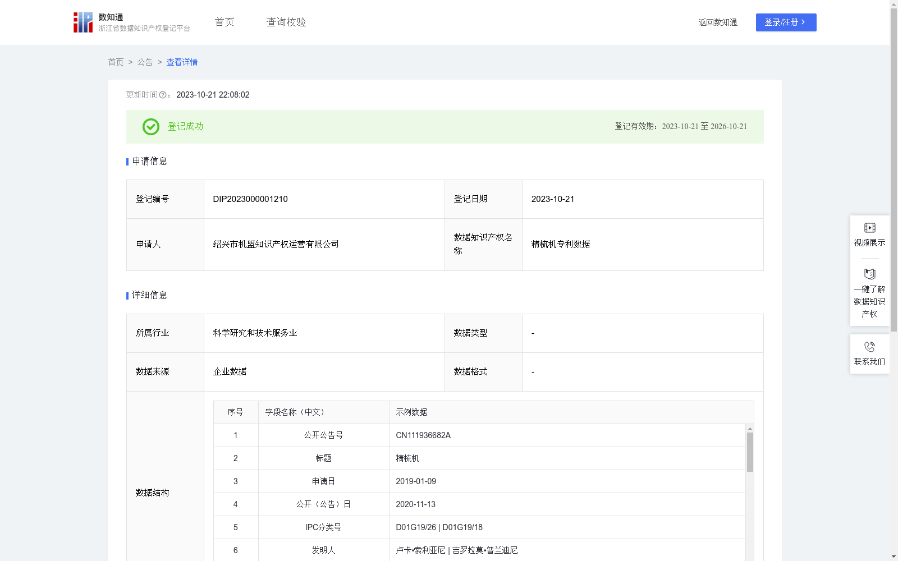Screen dimensions: 898x561
Task: Select the update time 2023-10-21 22:08:02
Action: pos(213,95)
